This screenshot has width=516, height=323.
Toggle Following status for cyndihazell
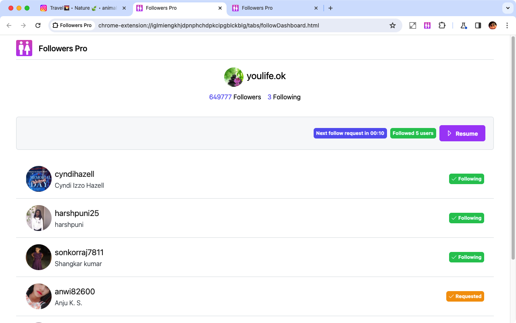[466, 178]
